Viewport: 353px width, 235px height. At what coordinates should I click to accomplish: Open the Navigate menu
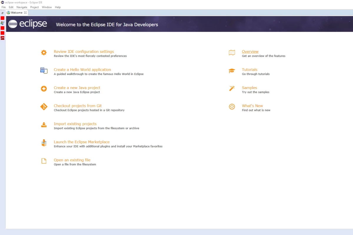click(22, 7)
